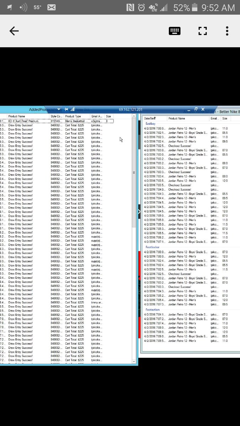
Task: Sort right list by Email... column
Action: tap(214, 119)
